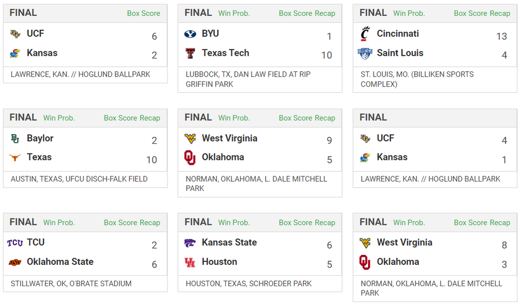The width and height of the screenshot is (520, 306).
Task: Click the TCU logo
Action: pos(15,243)
